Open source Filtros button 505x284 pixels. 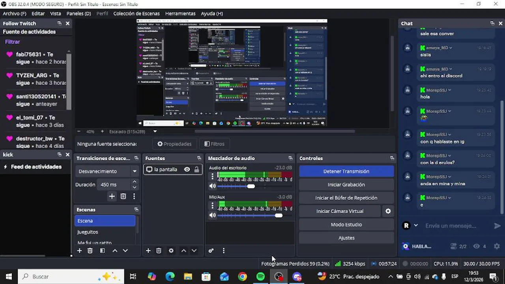click(214, 144)
